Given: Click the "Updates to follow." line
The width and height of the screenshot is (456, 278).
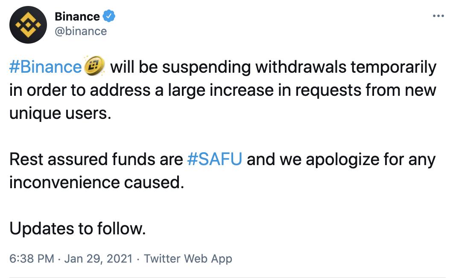Looking at the screenshot, I should [78, 229].
